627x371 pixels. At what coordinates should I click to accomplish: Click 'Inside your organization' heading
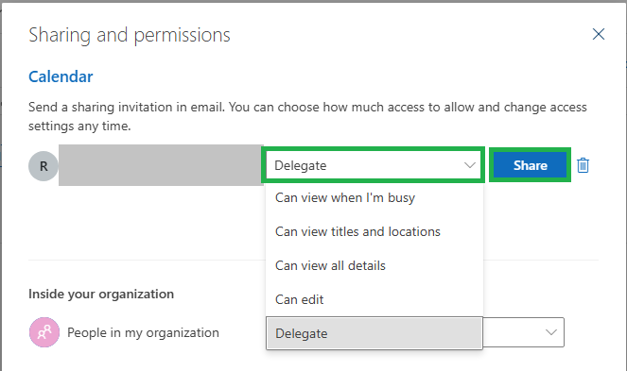tap(101, 295)
